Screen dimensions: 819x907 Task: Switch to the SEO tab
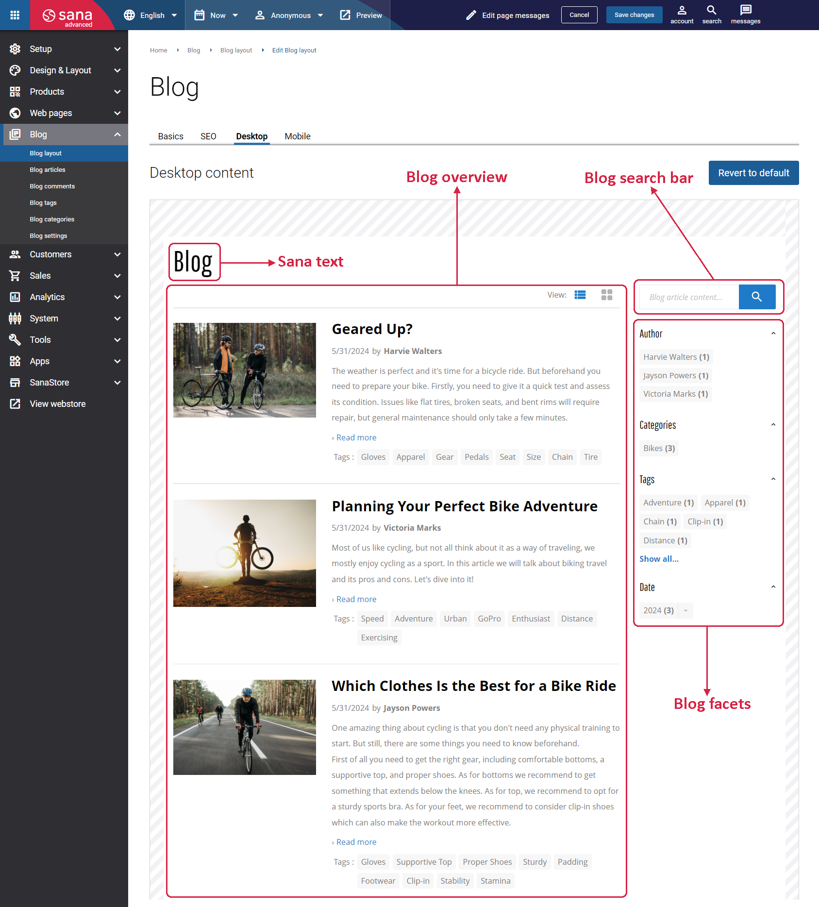208,136
